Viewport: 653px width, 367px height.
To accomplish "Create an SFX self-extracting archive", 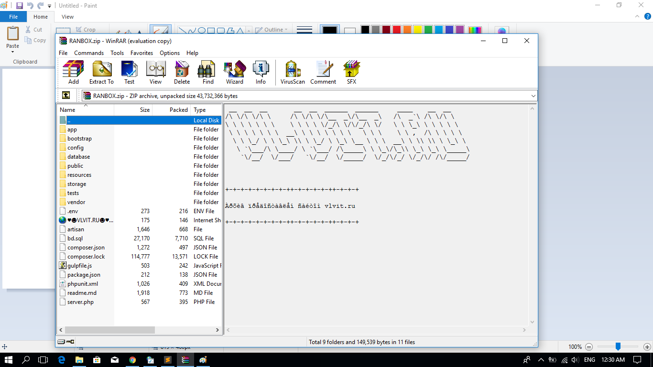I will pyautogui.click(x=351, y=73).
